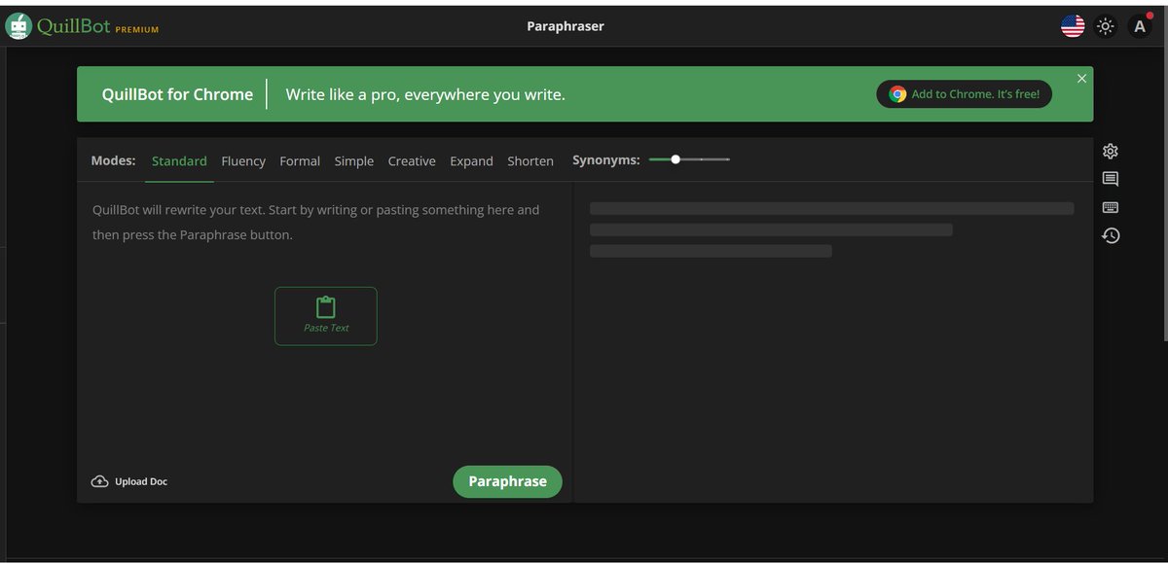The image size is (1168, 563).
Task: Click the Upload Doc link text
Action: pyautogui.click(x=141, y=481)
